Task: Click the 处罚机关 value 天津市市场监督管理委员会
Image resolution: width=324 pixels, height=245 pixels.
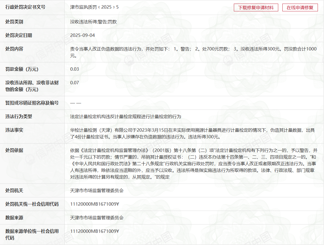Action: pos(97,191)
